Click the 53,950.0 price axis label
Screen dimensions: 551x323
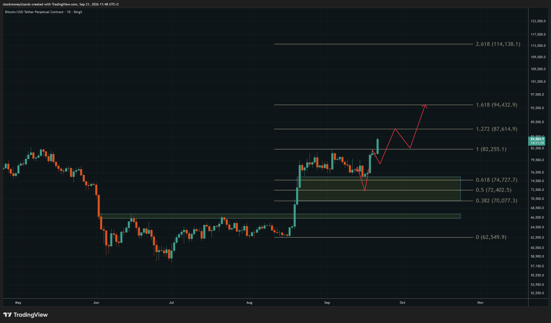pyautogui.click(x=537, y=285)
